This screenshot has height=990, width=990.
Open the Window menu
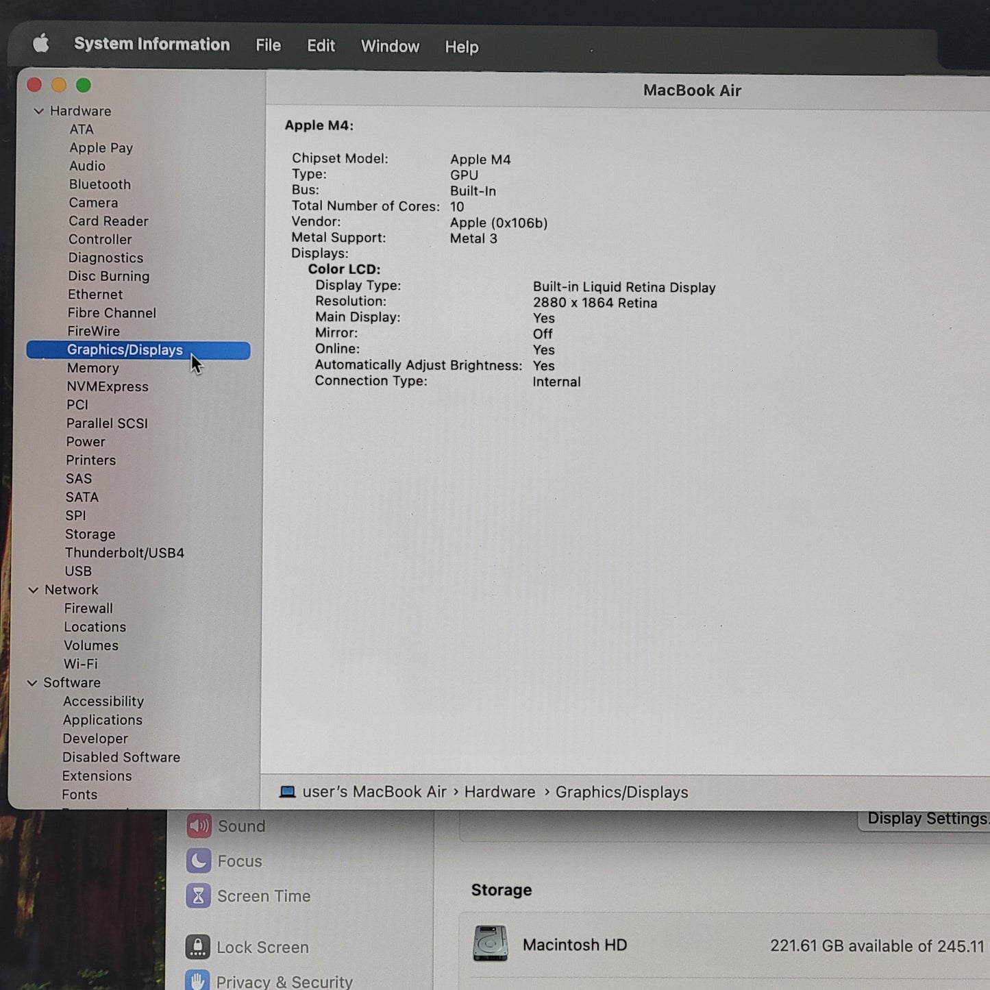[x=390, y=47]
